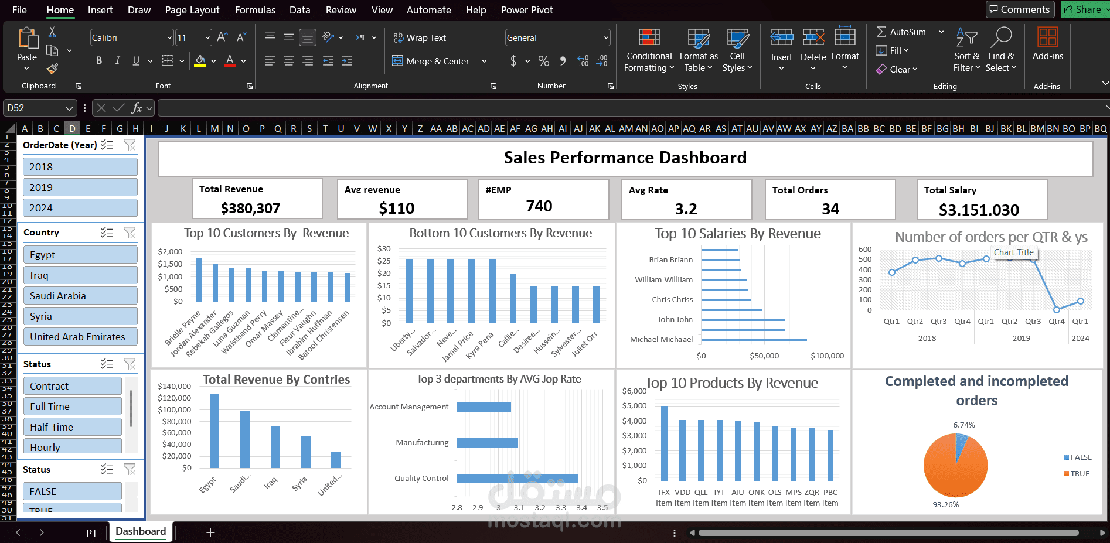Toggle Italic formatting
This screenshot has height=543, width=1110.
coord(117,61)
